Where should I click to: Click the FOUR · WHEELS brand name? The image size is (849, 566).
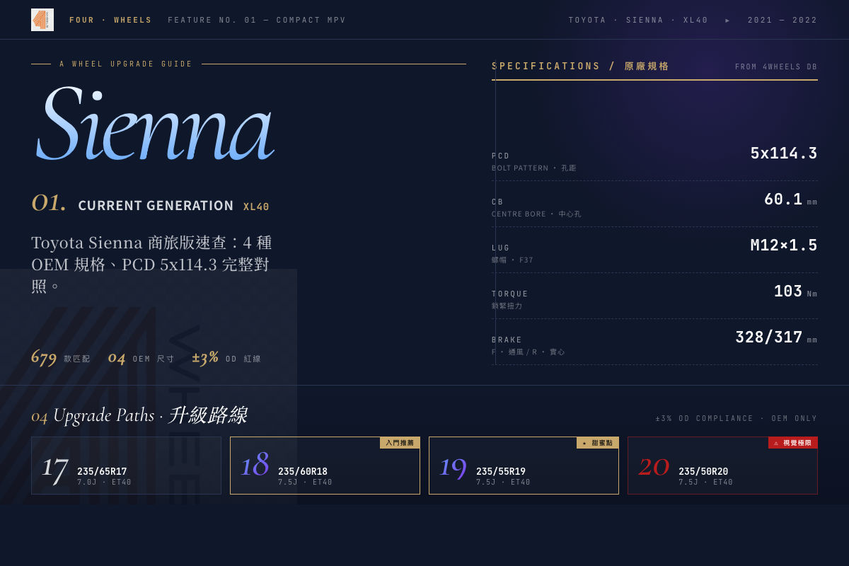pos(110,20)
